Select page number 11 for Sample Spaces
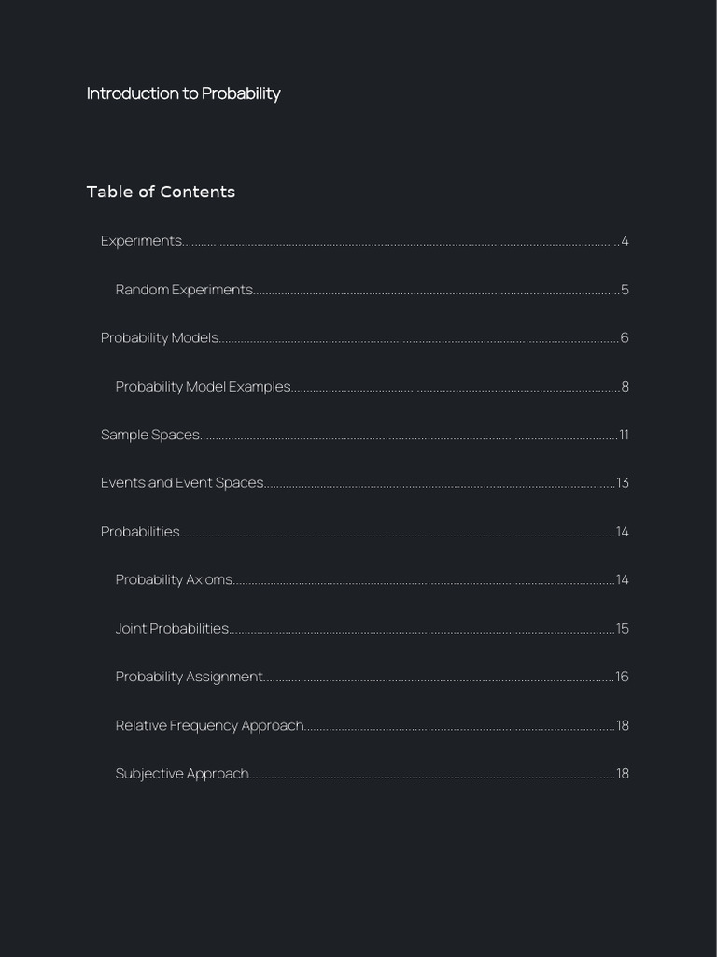Viewport: 717px width, 957px height. tap(624, 435)
